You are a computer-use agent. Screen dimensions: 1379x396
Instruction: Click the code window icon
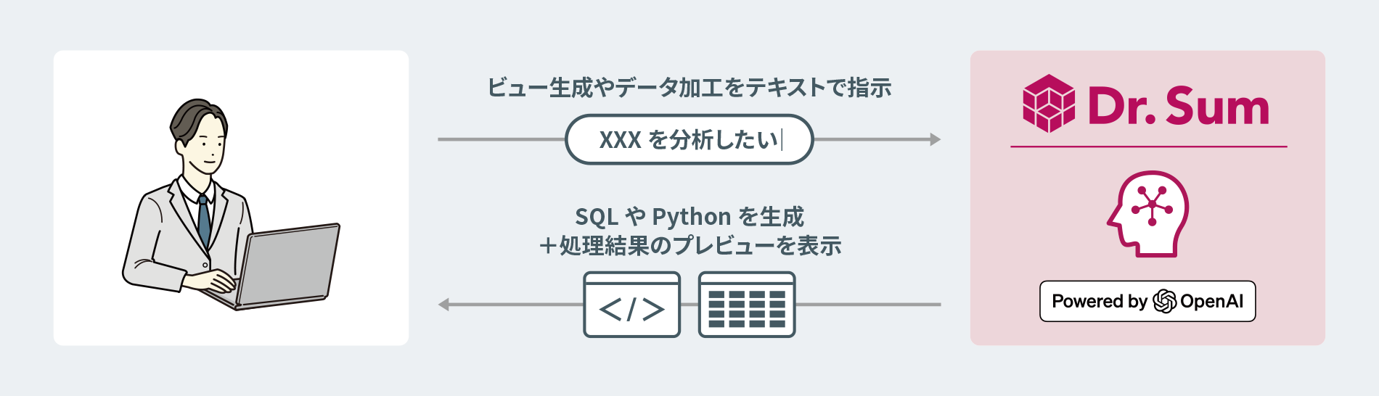[631, 305]
